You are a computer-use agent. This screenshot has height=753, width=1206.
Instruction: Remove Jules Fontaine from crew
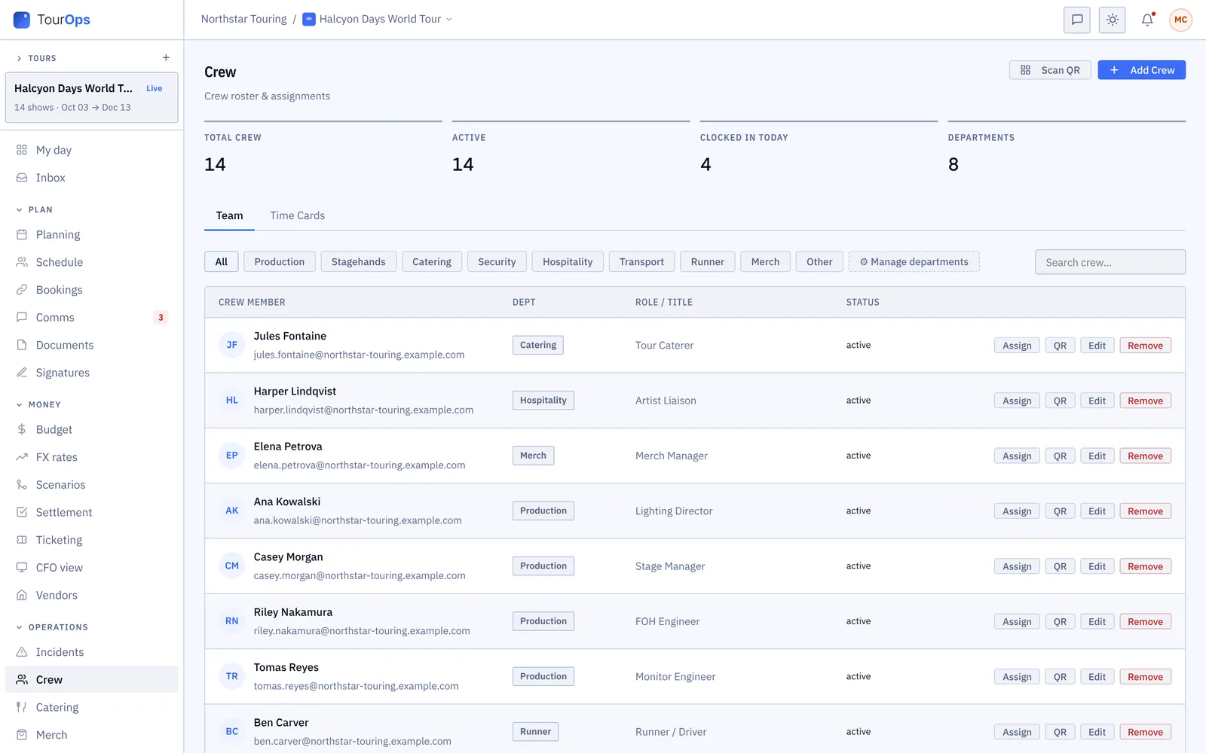[1146, 346]
